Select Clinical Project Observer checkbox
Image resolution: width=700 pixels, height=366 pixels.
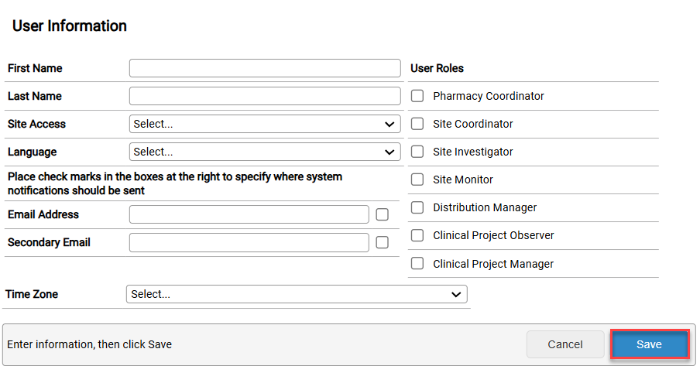coord(417,235)
